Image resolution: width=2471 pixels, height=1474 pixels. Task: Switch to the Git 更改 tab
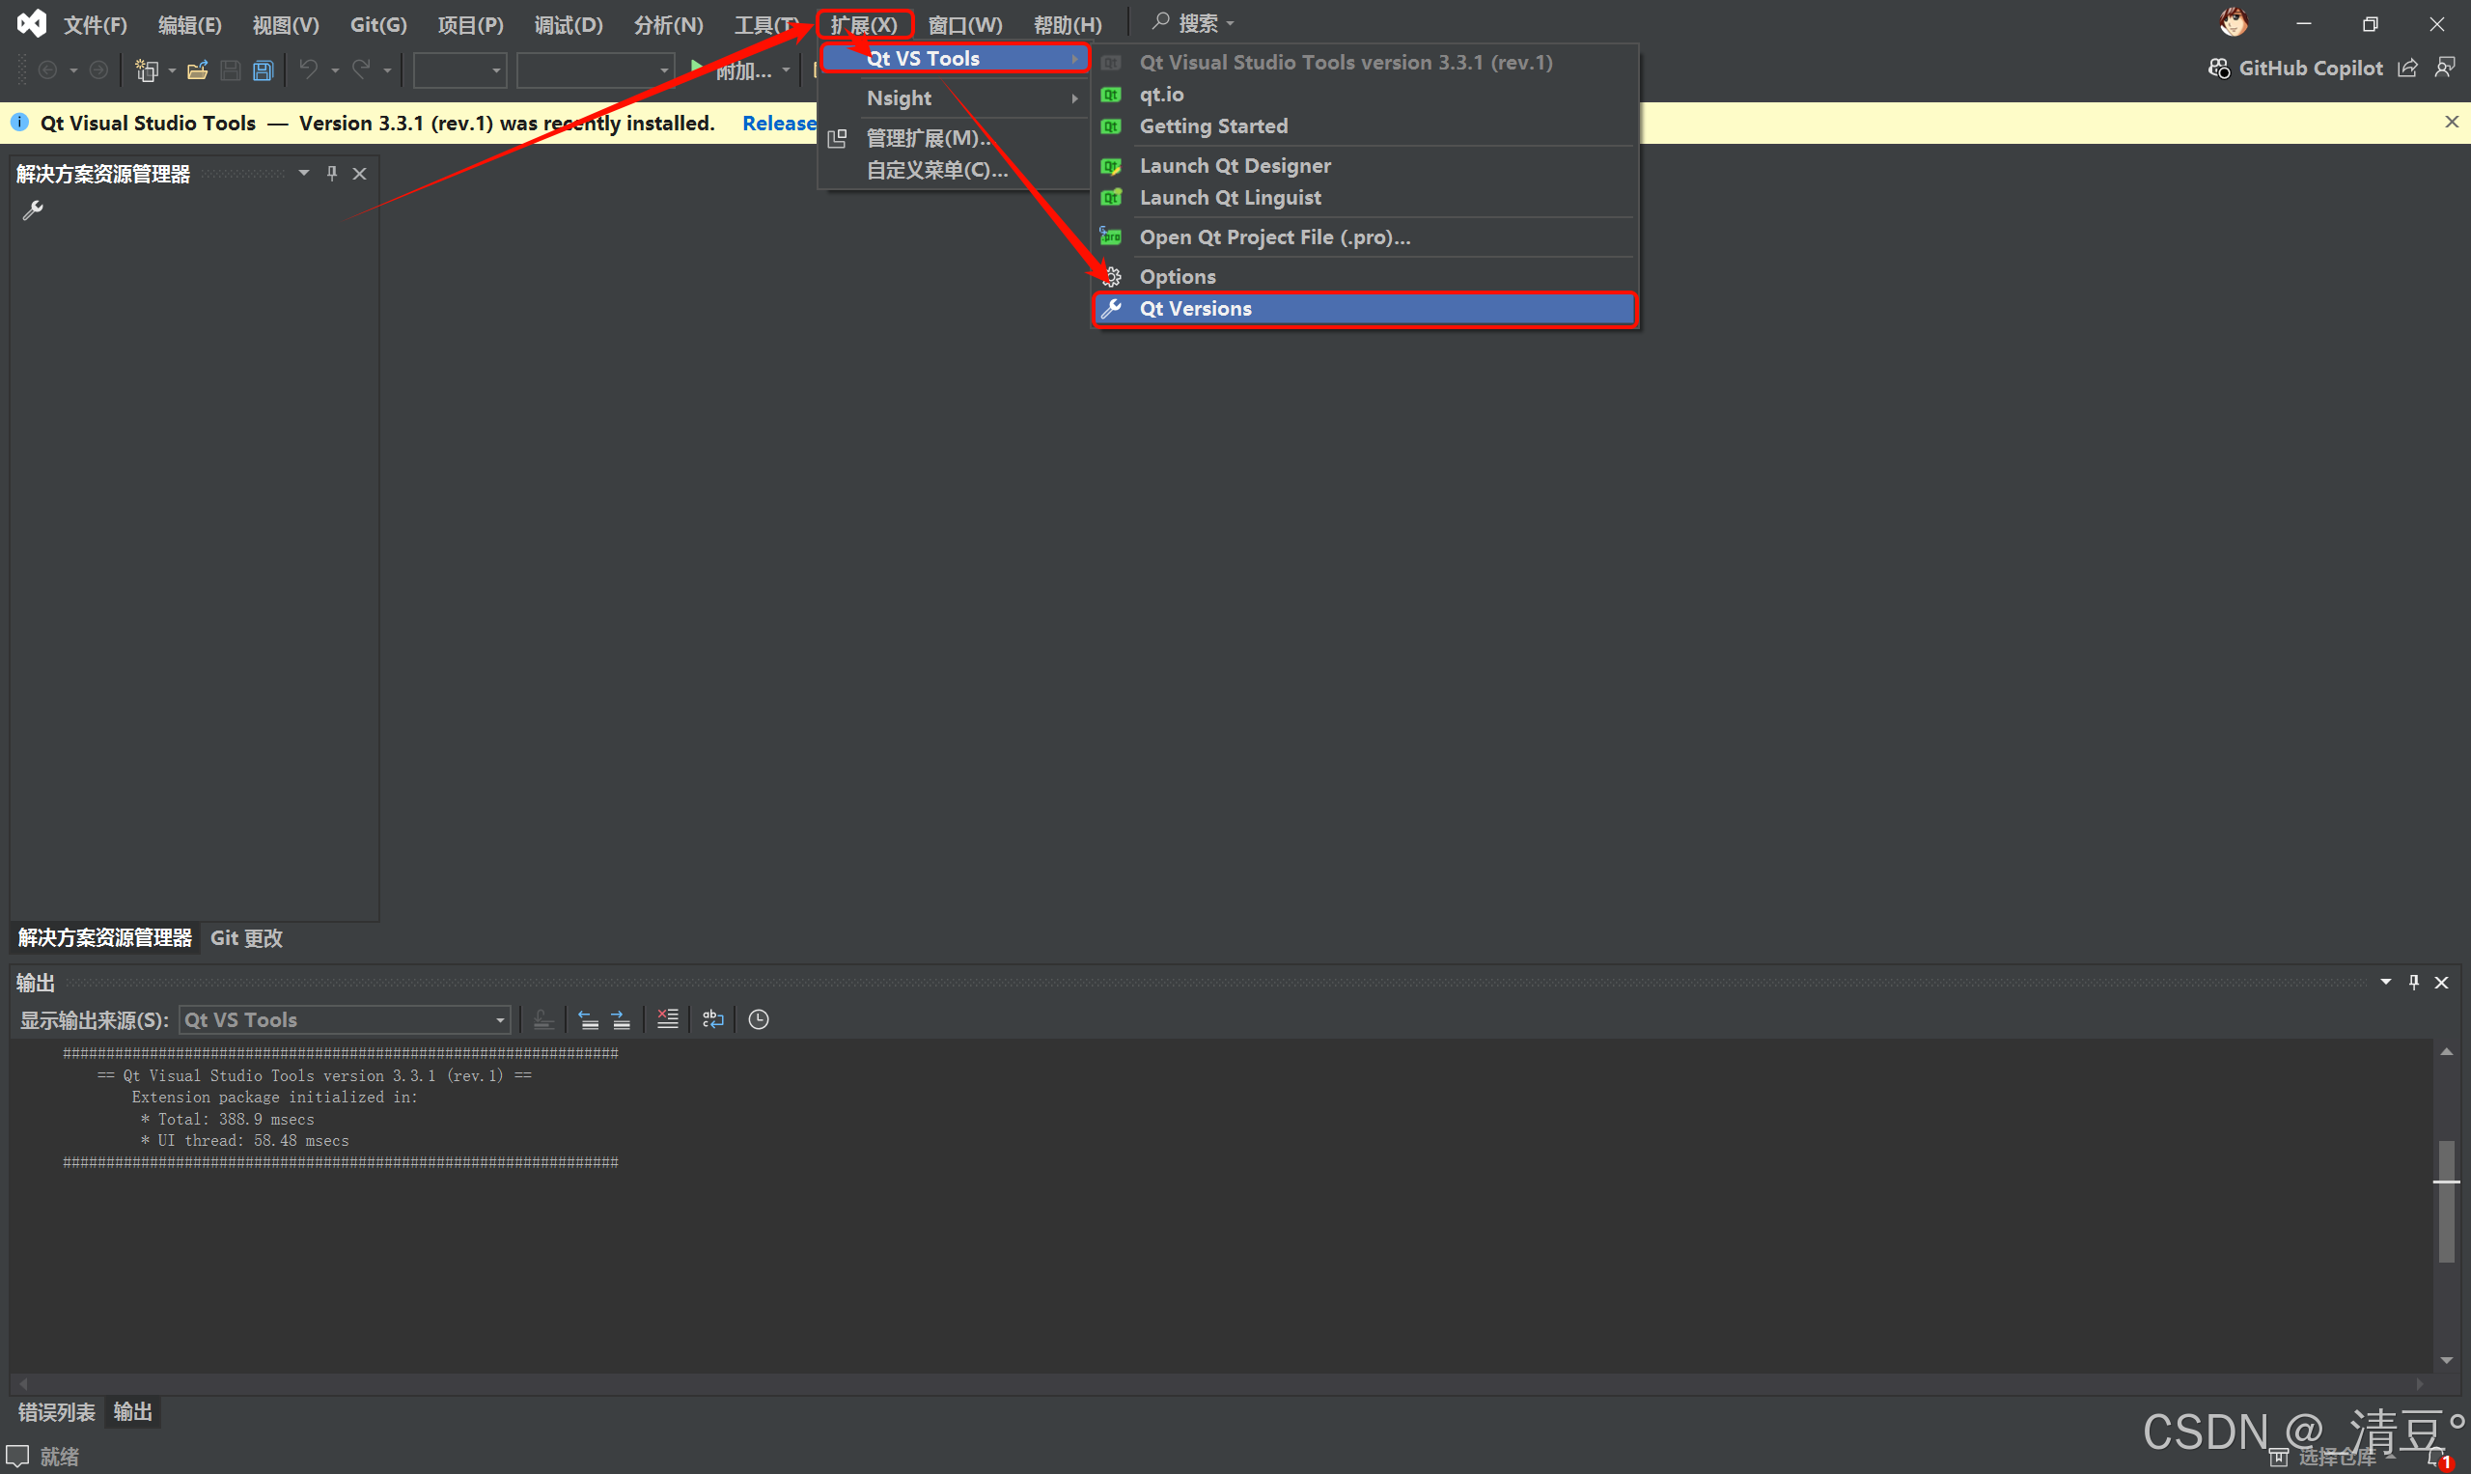[x=246, y=936]
